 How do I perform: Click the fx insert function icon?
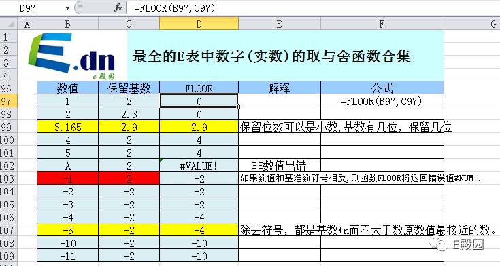(118, 7)
